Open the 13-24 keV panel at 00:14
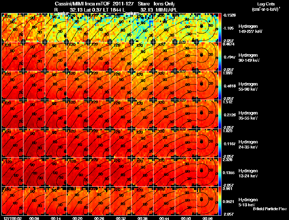The height and width of the screenshot is (220, 289). [56, 172]
